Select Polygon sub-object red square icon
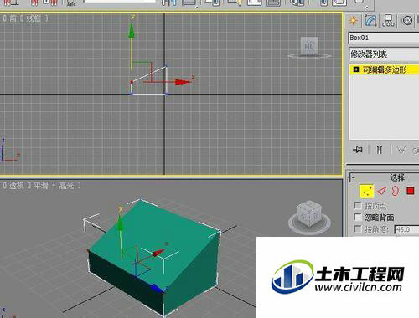 411,191
